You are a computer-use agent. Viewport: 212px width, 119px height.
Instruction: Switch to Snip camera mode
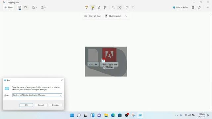[20, 7]
